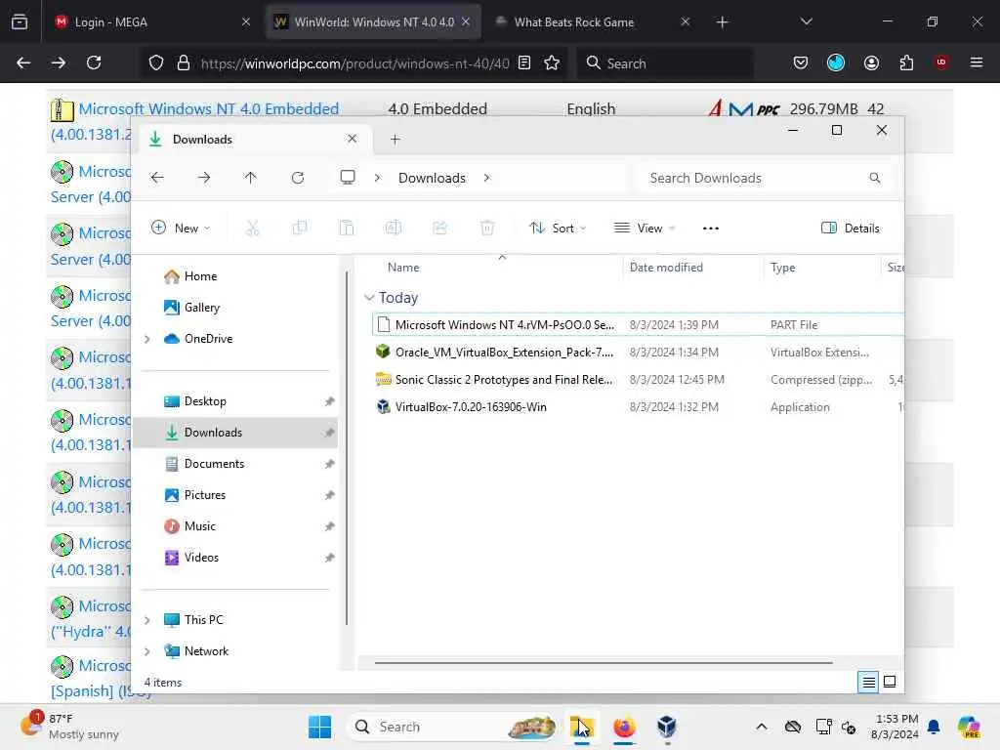The width and height of the screenshot is (1000, 750).
Task: Open Firefox extensions puzzle icon
Action: [906, 62]
